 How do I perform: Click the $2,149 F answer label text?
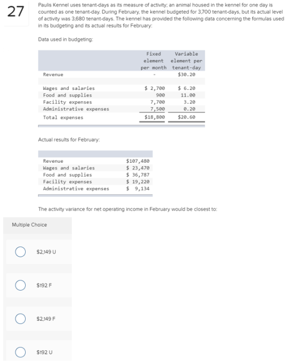tap(46, 319)
